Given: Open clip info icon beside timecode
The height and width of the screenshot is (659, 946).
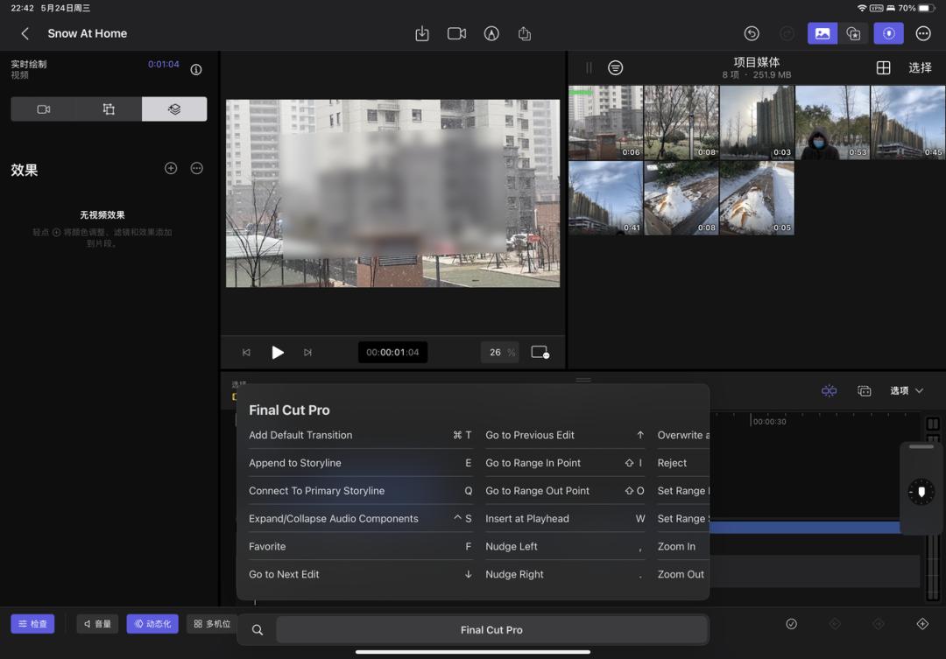Looking at the screenshot, I should [196, 69].
